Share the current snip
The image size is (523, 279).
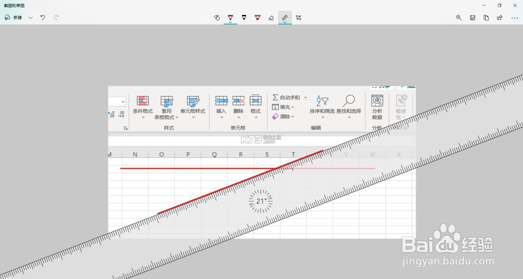click(x=500, y=18)
